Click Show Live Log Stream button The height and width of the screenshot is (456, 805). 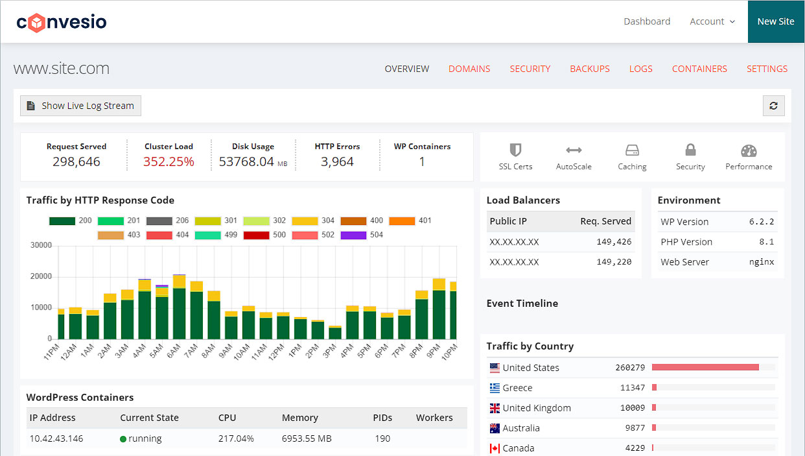[80, 106]
